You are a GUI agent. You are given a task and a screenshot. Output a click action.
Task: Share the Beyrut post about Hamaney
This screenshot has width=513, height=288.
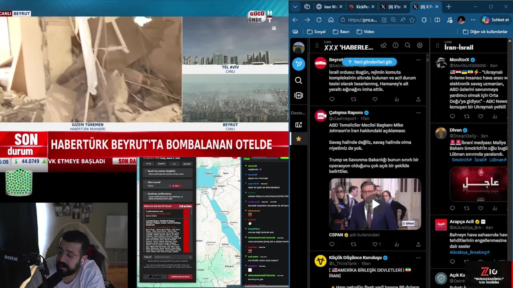(418, 99)
